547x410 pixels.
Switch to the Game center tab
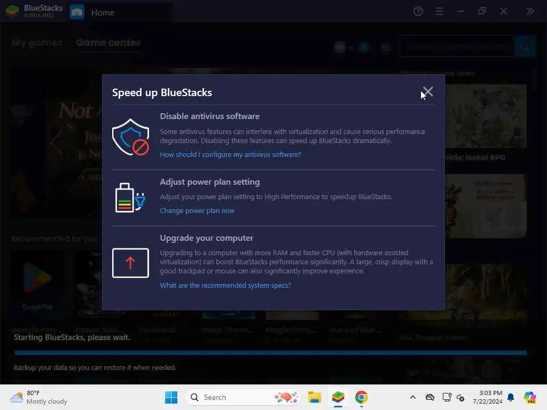coord(108,43)
